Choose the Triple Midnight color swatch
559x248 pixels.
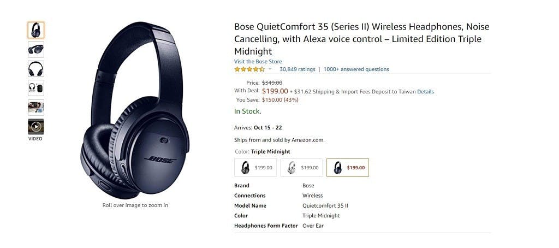tap(347, 168)
